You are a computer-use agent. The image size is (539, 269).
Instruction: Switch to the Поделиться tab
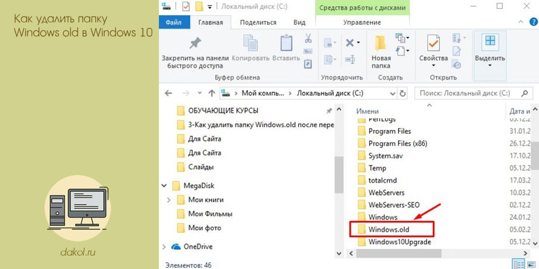point(258,22)
